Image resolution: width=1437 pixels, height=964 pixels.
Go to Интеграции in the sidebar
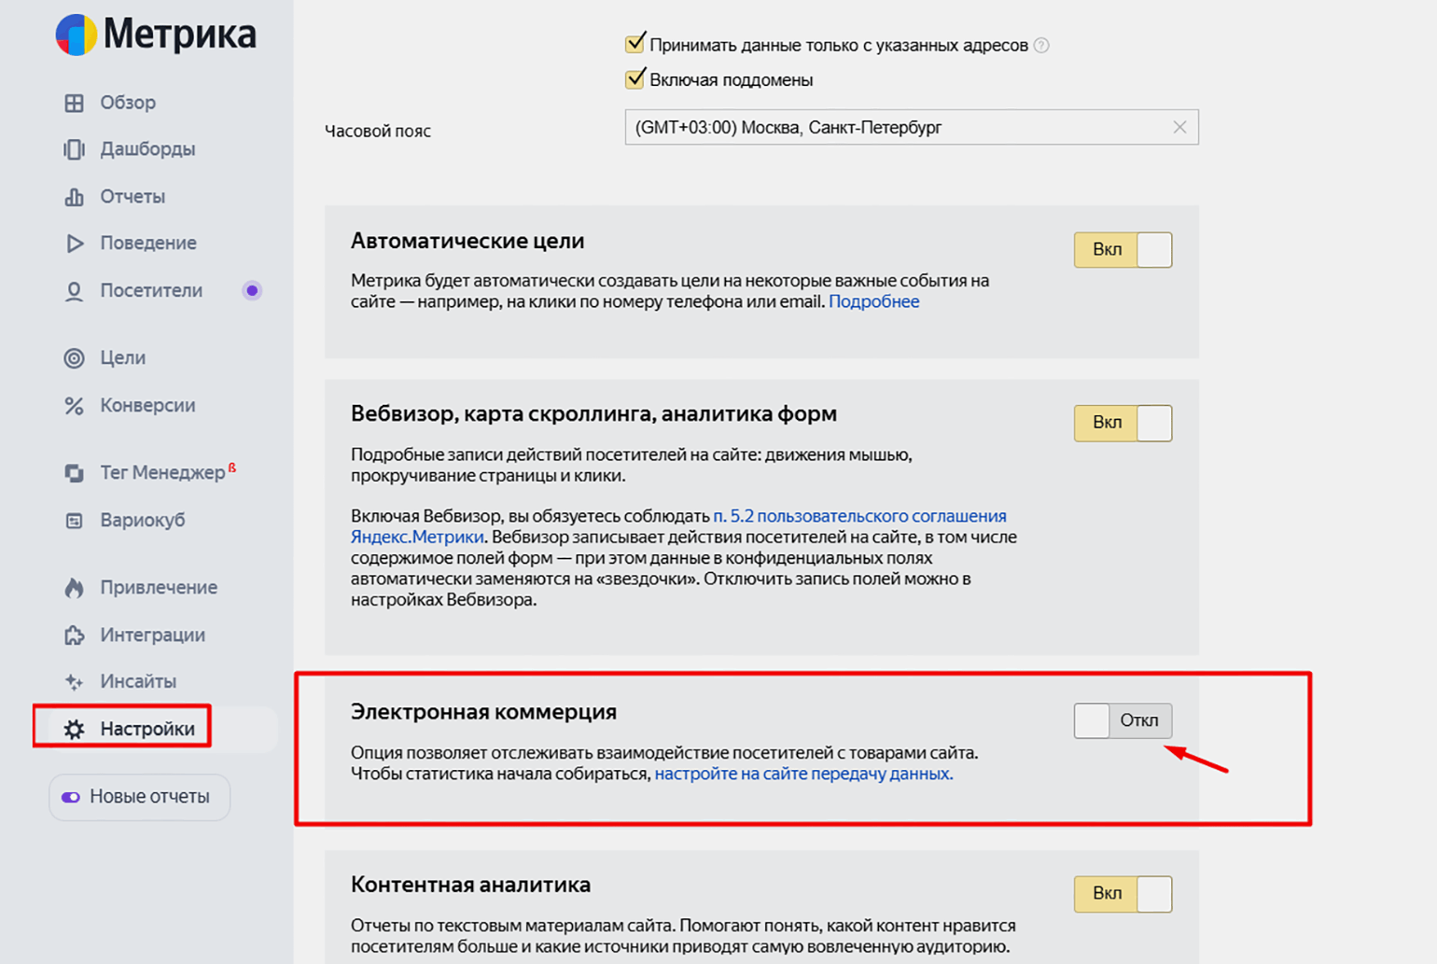pyautogui.click(x=152, y=636)
